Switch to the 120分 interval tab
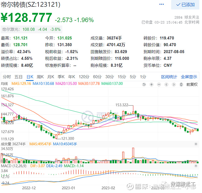This screenshot has width=202, height=193. pos(84,77)
